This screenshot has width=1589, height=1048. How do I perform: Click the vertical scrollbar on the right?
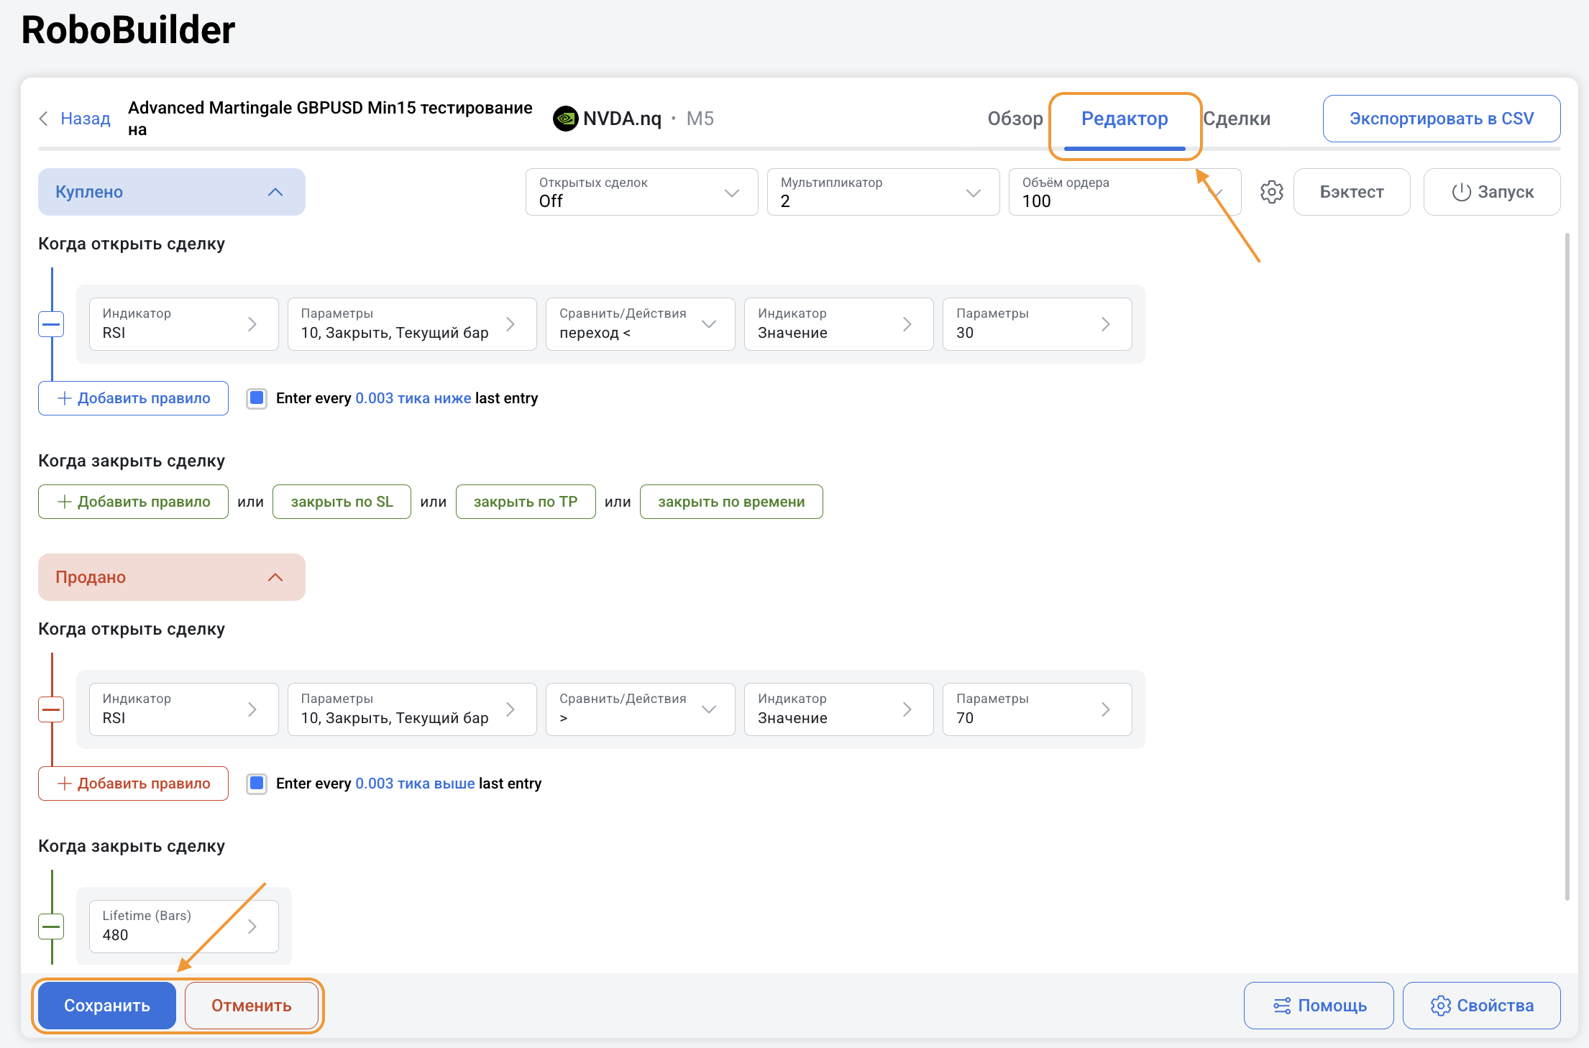[1567, 566]
